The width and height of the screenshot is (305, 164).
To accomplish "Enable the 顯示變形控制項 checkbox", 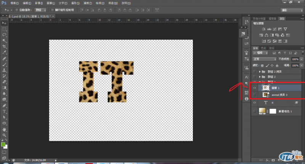I will click(x=52, y=10).
